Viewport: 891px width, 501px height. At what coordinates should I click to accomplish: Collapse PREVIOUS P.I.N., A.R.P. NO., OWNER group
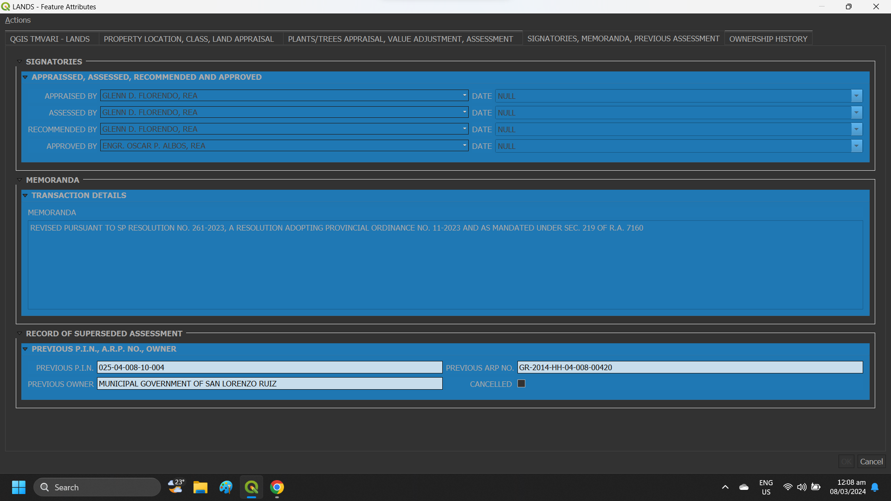point(25,349)
